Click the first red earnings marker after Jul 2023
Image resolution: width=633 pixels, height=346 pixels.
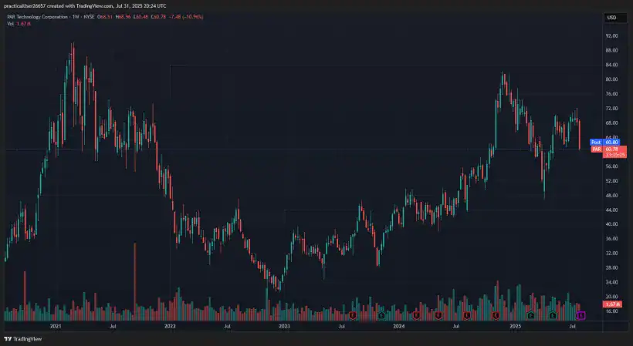(352, 315)
